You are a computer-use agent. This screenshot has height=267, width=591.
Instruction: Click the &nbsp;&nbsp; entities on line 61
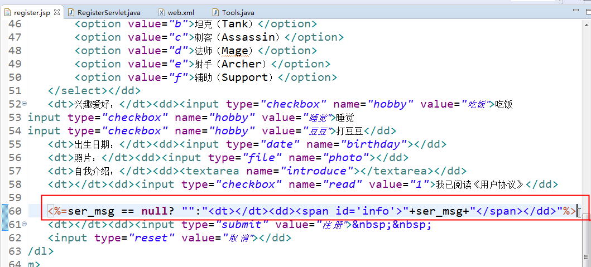coord(391,225)
